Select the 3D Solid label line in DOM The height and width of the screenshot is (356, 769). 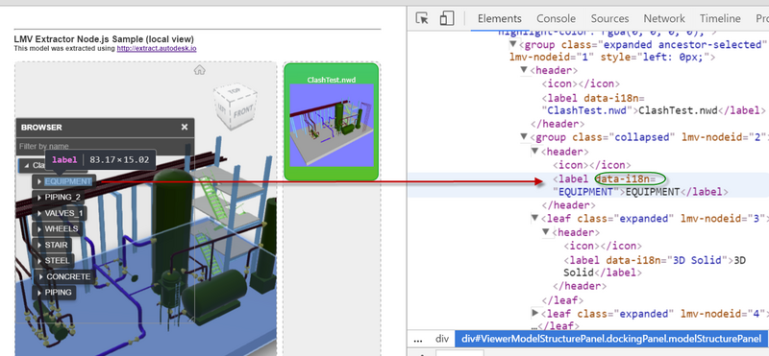(x=655, y=267)
